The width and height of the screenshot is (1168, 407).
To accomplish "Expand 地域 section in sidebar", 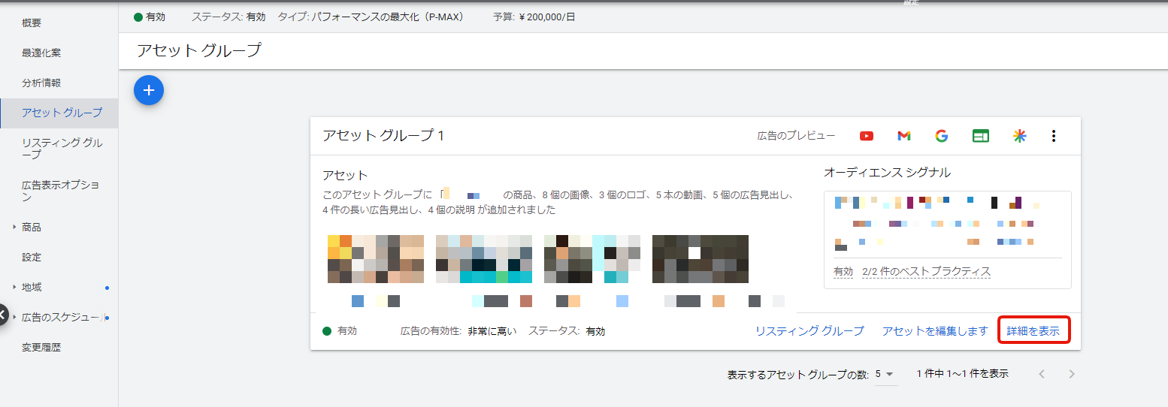I will 14,287.
